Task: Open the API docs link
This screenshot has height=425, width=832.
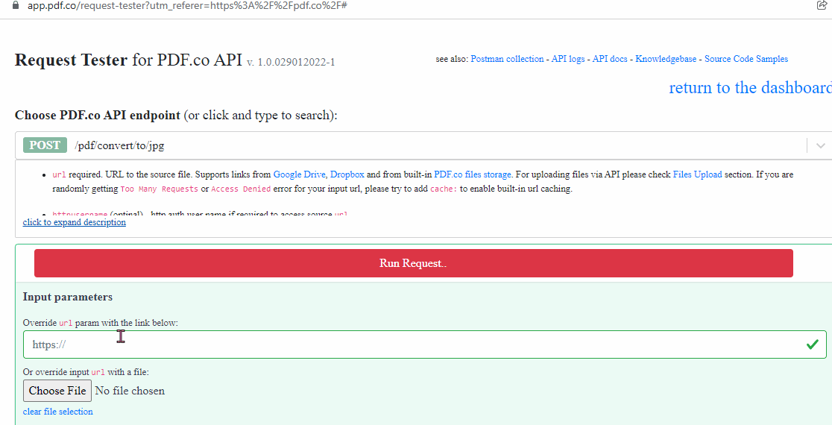Action: [610, 59]
